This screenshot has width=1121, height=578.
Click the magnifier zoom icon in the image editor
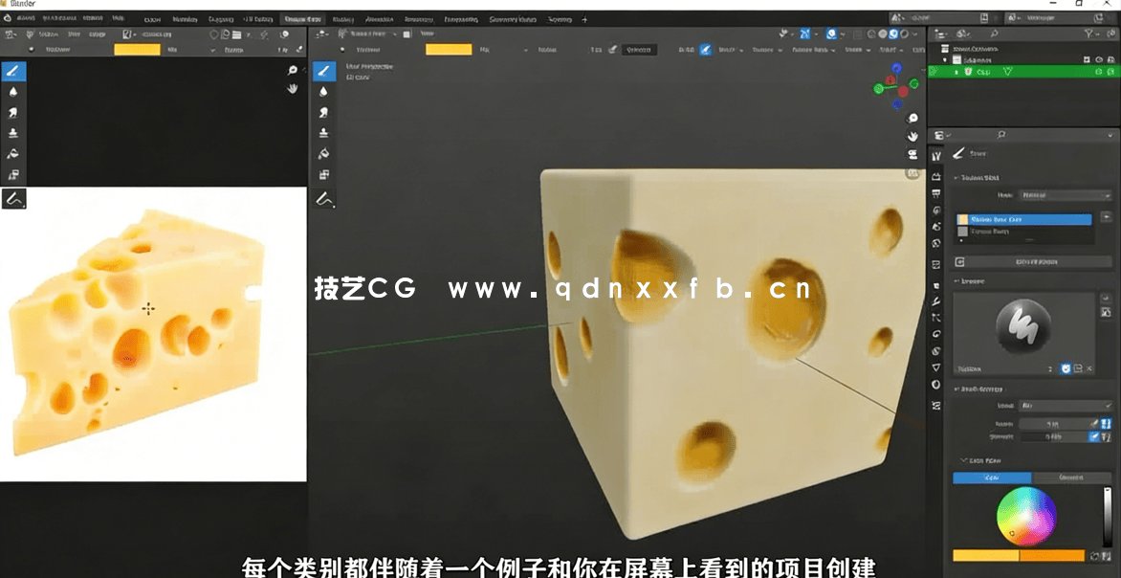[x=291, y=70]
